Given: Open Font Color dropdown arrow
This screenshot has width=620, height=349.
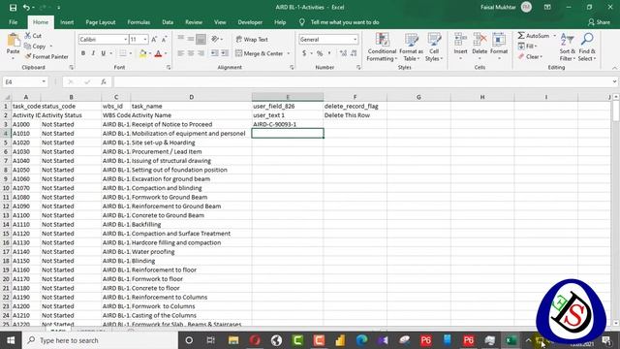Looking at the screenshot, I should tap(166, 53).
